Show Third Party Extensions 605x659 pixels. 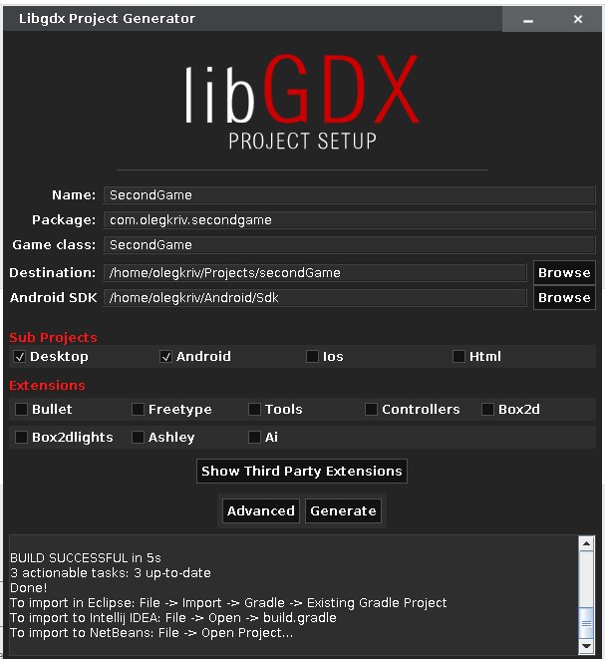tap(302, 472)
